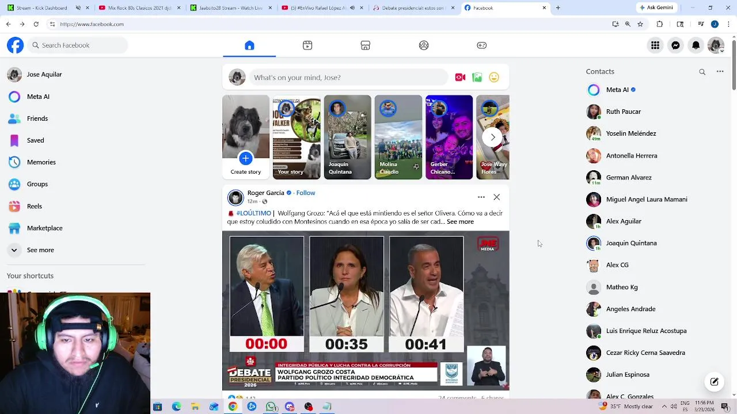737x414 pixels.
Task: Open the debate post image
Action: coord(366,310)
